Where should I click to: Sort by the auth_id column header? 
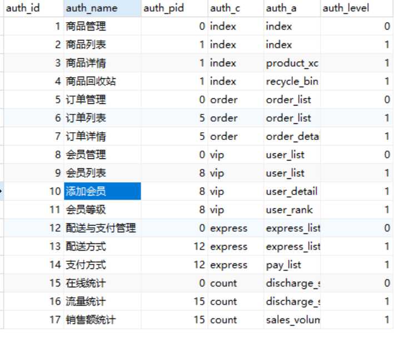point(34,8)
